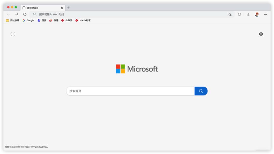
Task: Open the Google bookmark
Action: click(28, 21)
